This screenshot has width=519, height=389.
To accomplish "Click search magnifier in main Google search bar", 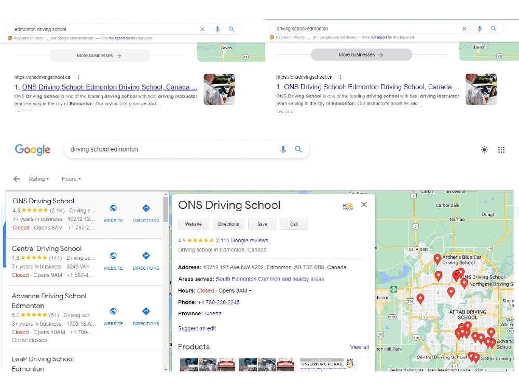I will click(298, 149).
